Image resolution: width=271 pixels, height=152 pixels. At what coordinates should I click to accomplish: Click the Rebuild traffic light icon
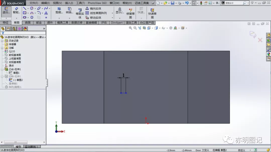[x=201, y=3]
